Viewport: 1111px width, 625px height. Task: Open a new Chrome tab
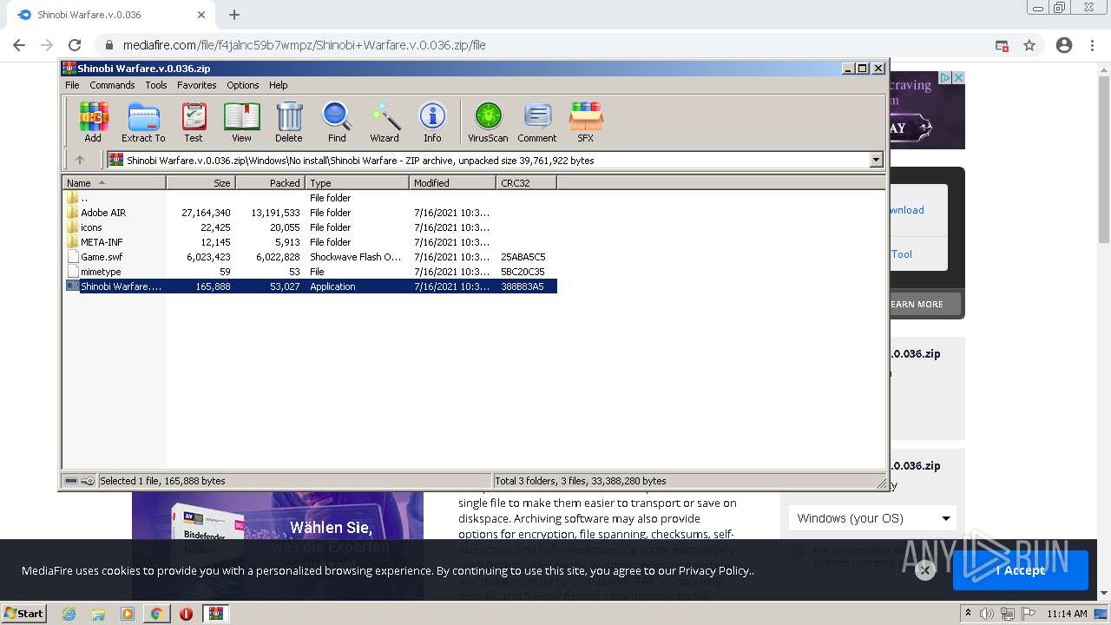pyautogui.click(x=234, y=15)
